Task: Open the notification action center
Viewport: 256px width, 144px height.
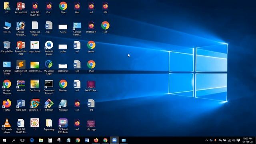Action: pyautogui.click(x=238, y=140)
